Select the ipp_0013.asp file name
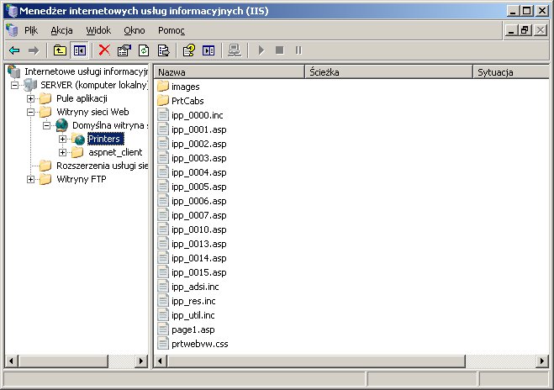Image resolution: width=554 pixels, height=390 pixels. (199, 244)
